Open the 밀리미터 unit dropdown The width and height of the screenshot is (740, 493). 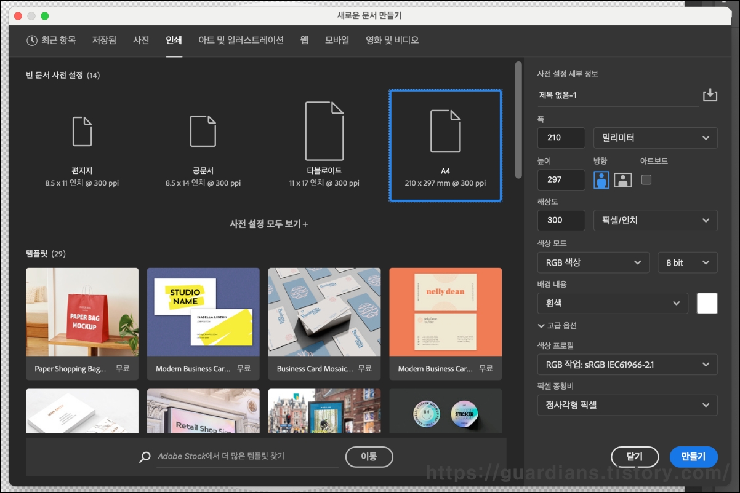tap(655, 138)
